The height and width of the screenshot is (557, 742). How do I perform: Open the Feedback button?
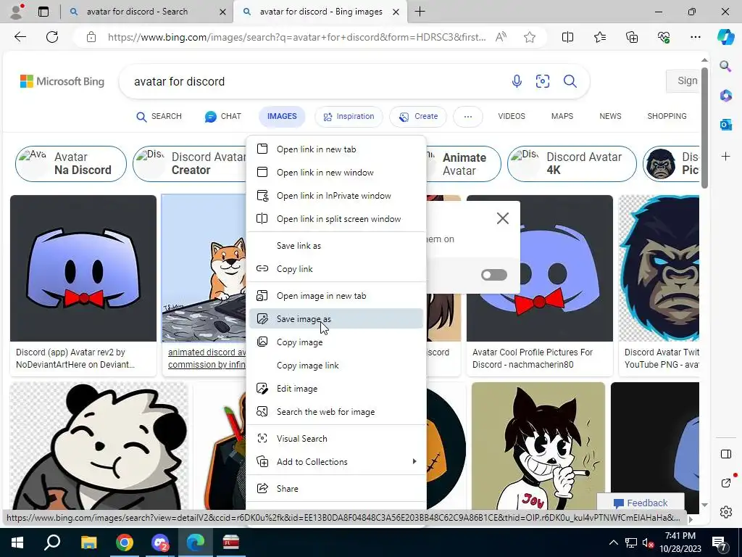[641, 503]
